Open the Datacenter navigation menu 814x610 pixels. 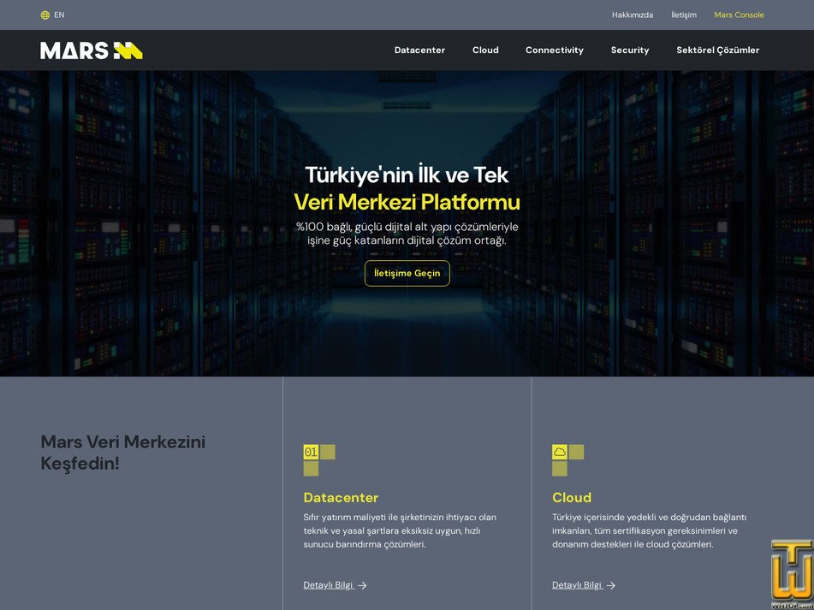pos(419,50)
